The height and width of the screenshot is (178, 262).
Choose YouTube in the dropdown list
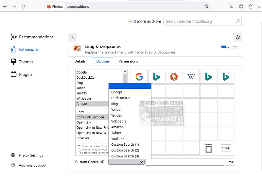tap(130, 138)
